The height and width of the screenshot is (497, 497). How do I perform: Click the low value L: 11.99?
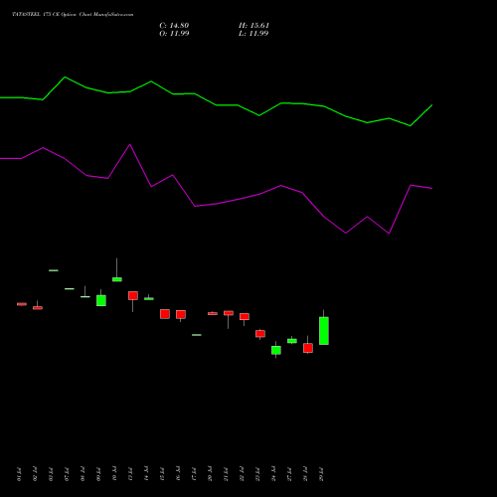(253, 34)
